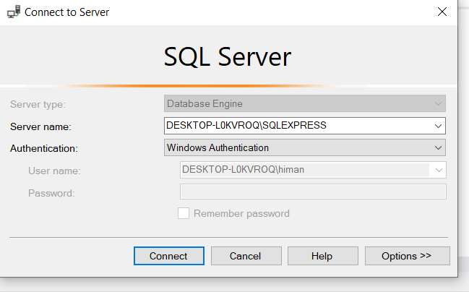Click the Remember password label text
Viewport: 469px width, 292px height.
point(241,214)
